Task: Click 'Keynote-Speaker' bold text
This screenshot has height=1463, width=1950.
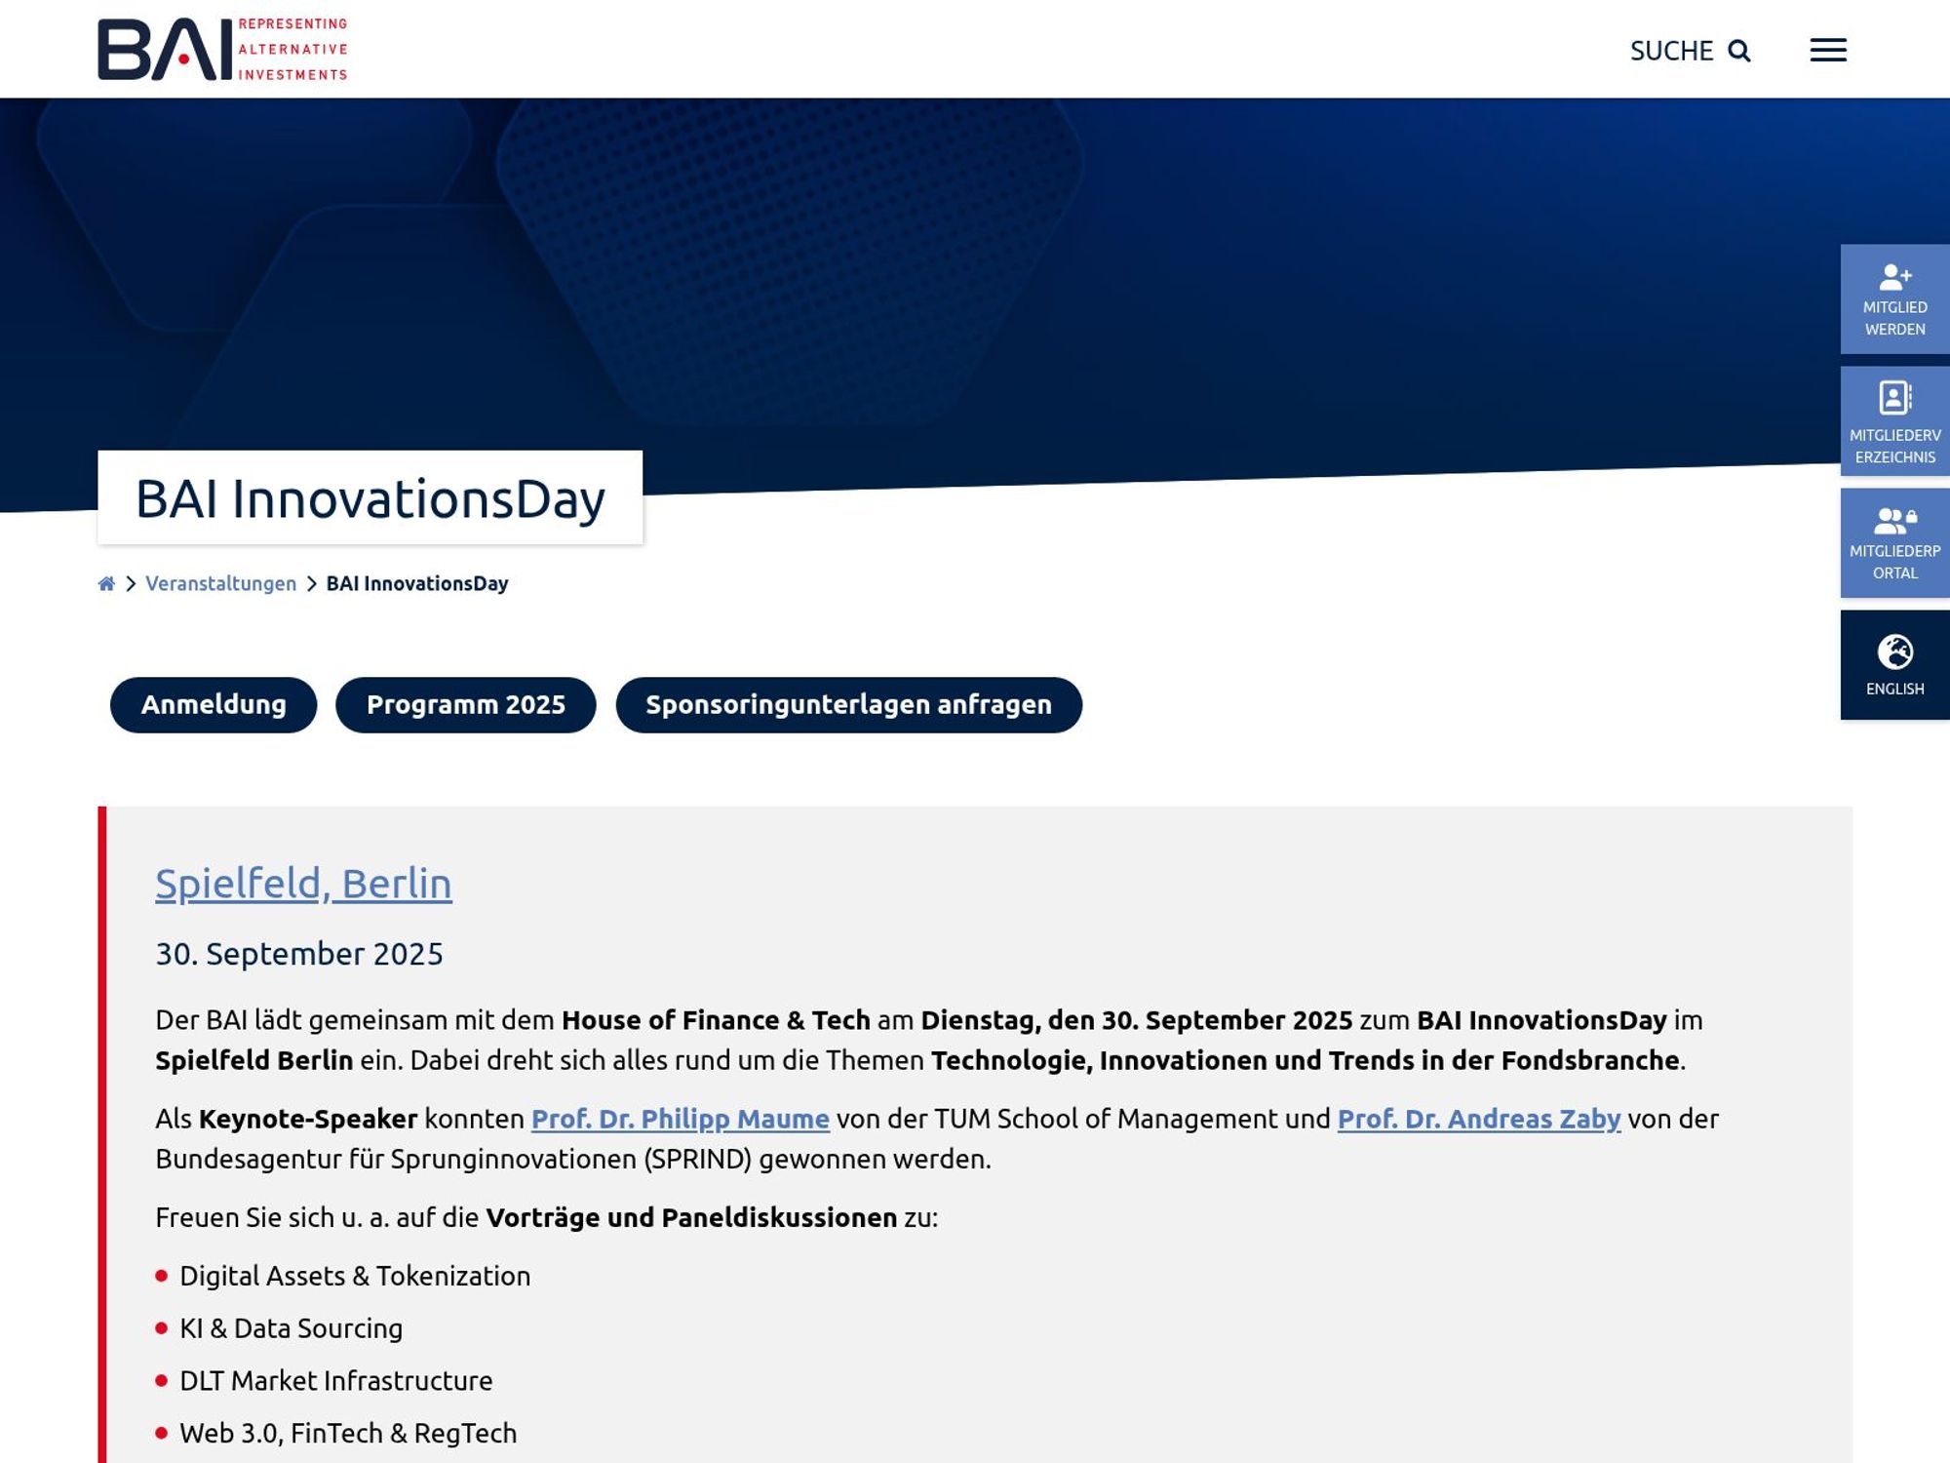Action: pos(308,1119)
